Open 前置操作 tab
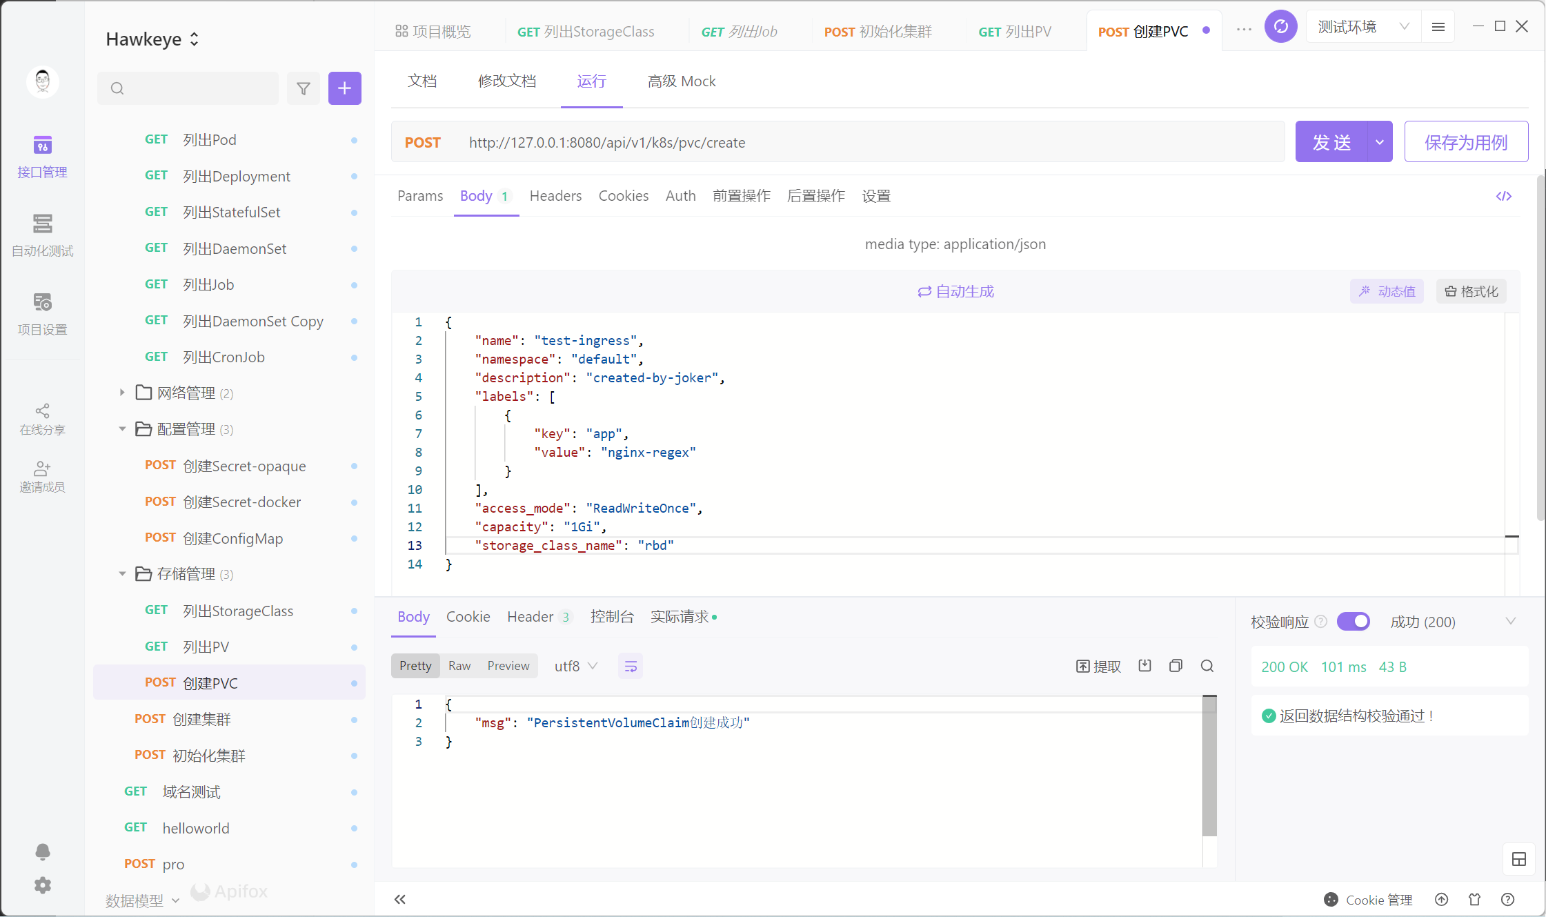 pos(742,196)
